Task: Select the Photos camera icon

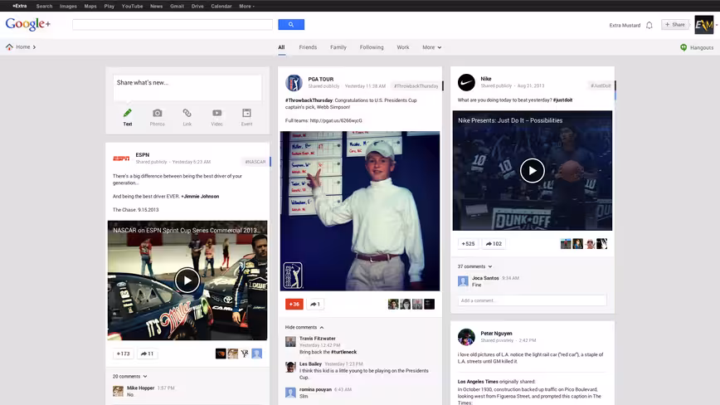Action: (157, 113)
